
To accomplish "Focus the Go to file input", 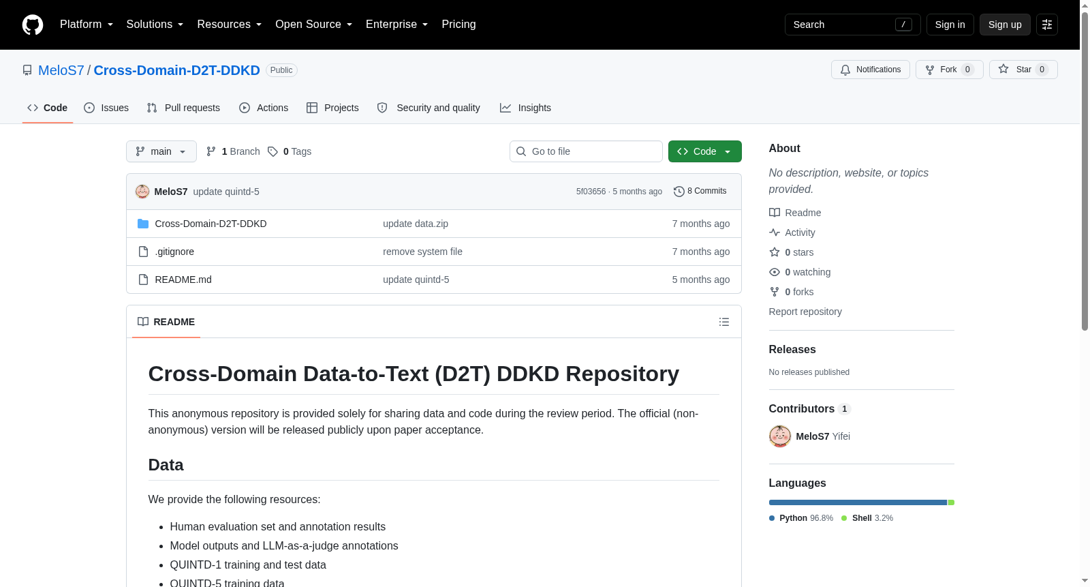I will 586,151.
